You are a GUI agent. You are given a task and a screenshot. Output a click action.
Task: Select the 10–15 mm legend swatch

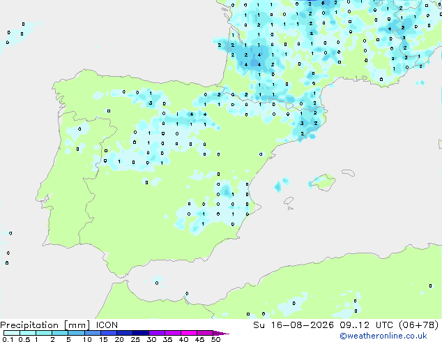pos(92,333)
